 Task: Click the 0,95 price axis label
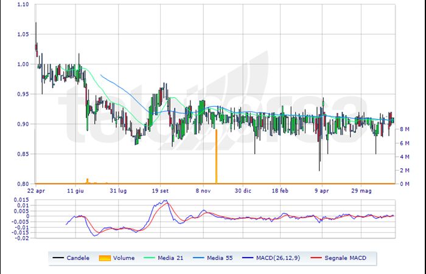(x=23, y=94)
